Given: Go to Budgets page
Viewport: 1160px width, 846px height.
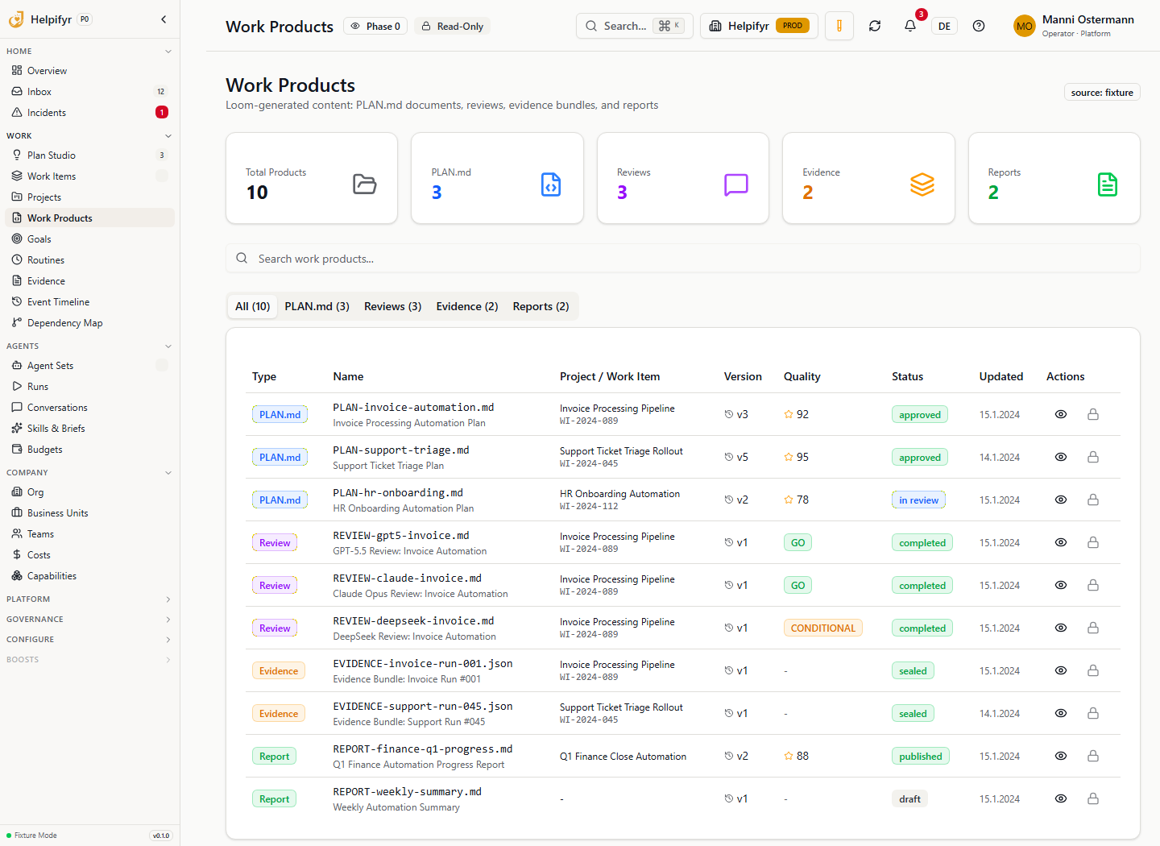Looking at the screenshot, I should pos(89,450).
